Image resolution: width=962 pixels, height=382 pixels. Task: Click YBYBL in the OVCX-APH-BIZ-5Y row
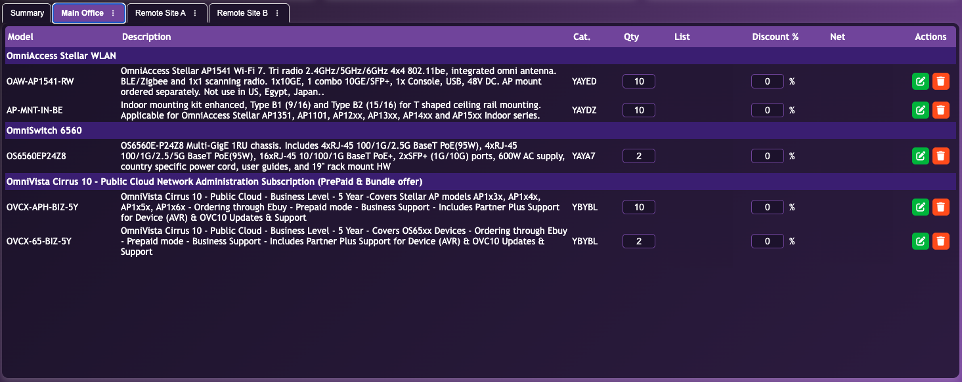point(585,207)
